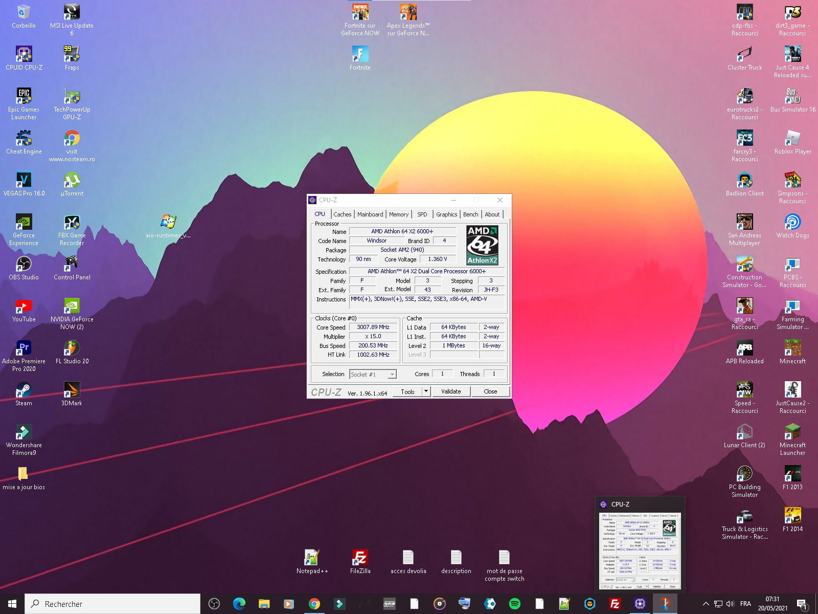Viewport: 818px width, 614px height.
Task: Open File Explorer from taskbar
Action: point(264,604)
